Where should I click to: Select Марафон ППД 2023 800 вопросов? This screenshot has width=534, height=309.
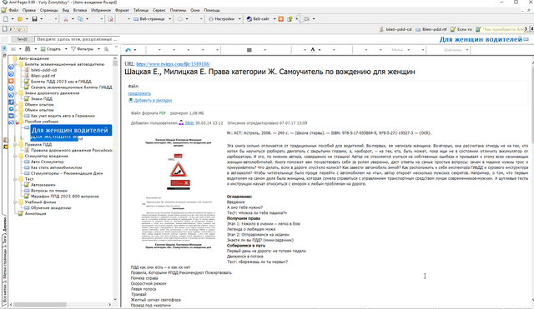(x=65, y=197)
